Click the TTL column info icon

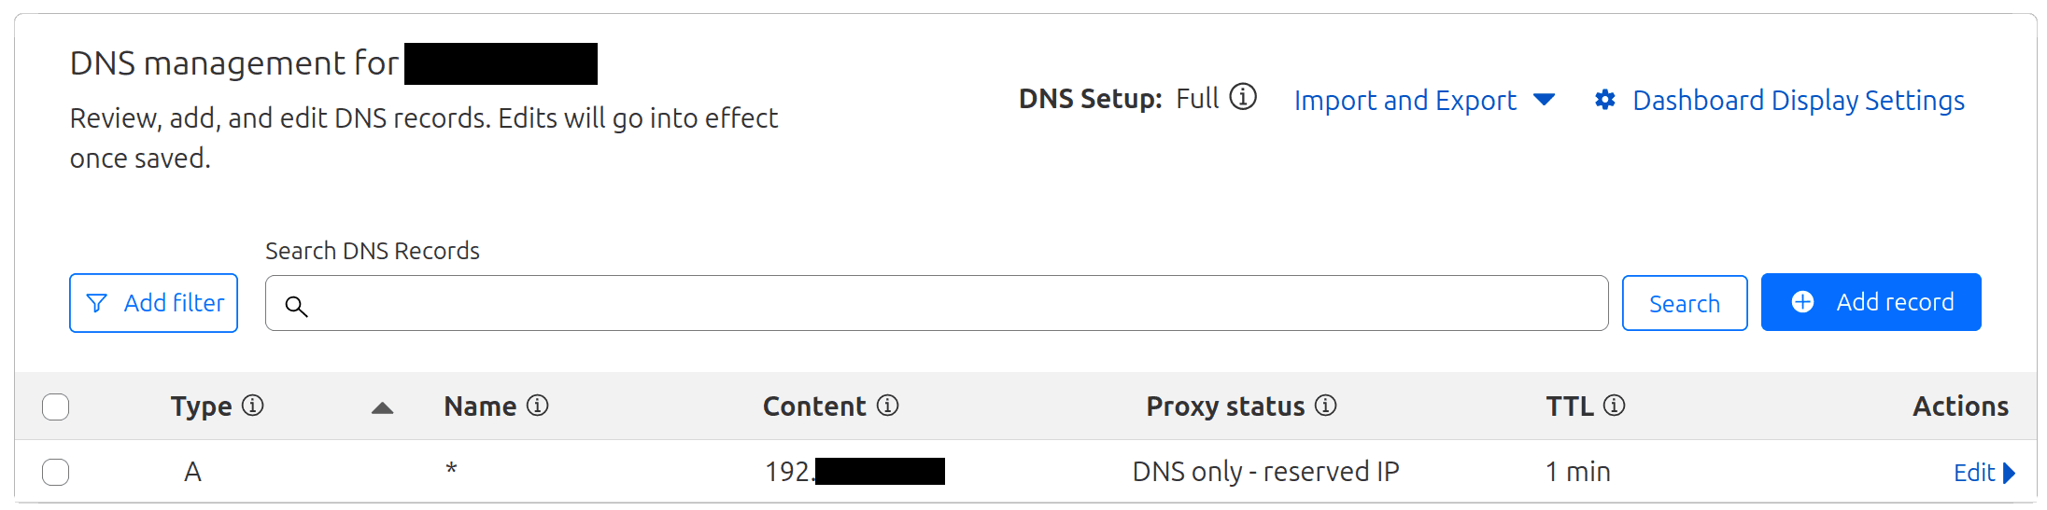click(x=1615, y=406)
